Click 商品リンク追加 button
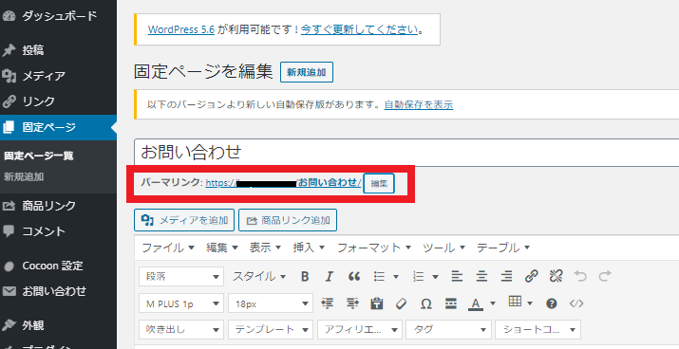 click(x=288, y=220)
